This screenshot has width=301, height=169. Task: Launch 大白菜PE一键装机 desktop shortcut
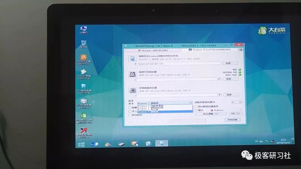click(84, 118)
